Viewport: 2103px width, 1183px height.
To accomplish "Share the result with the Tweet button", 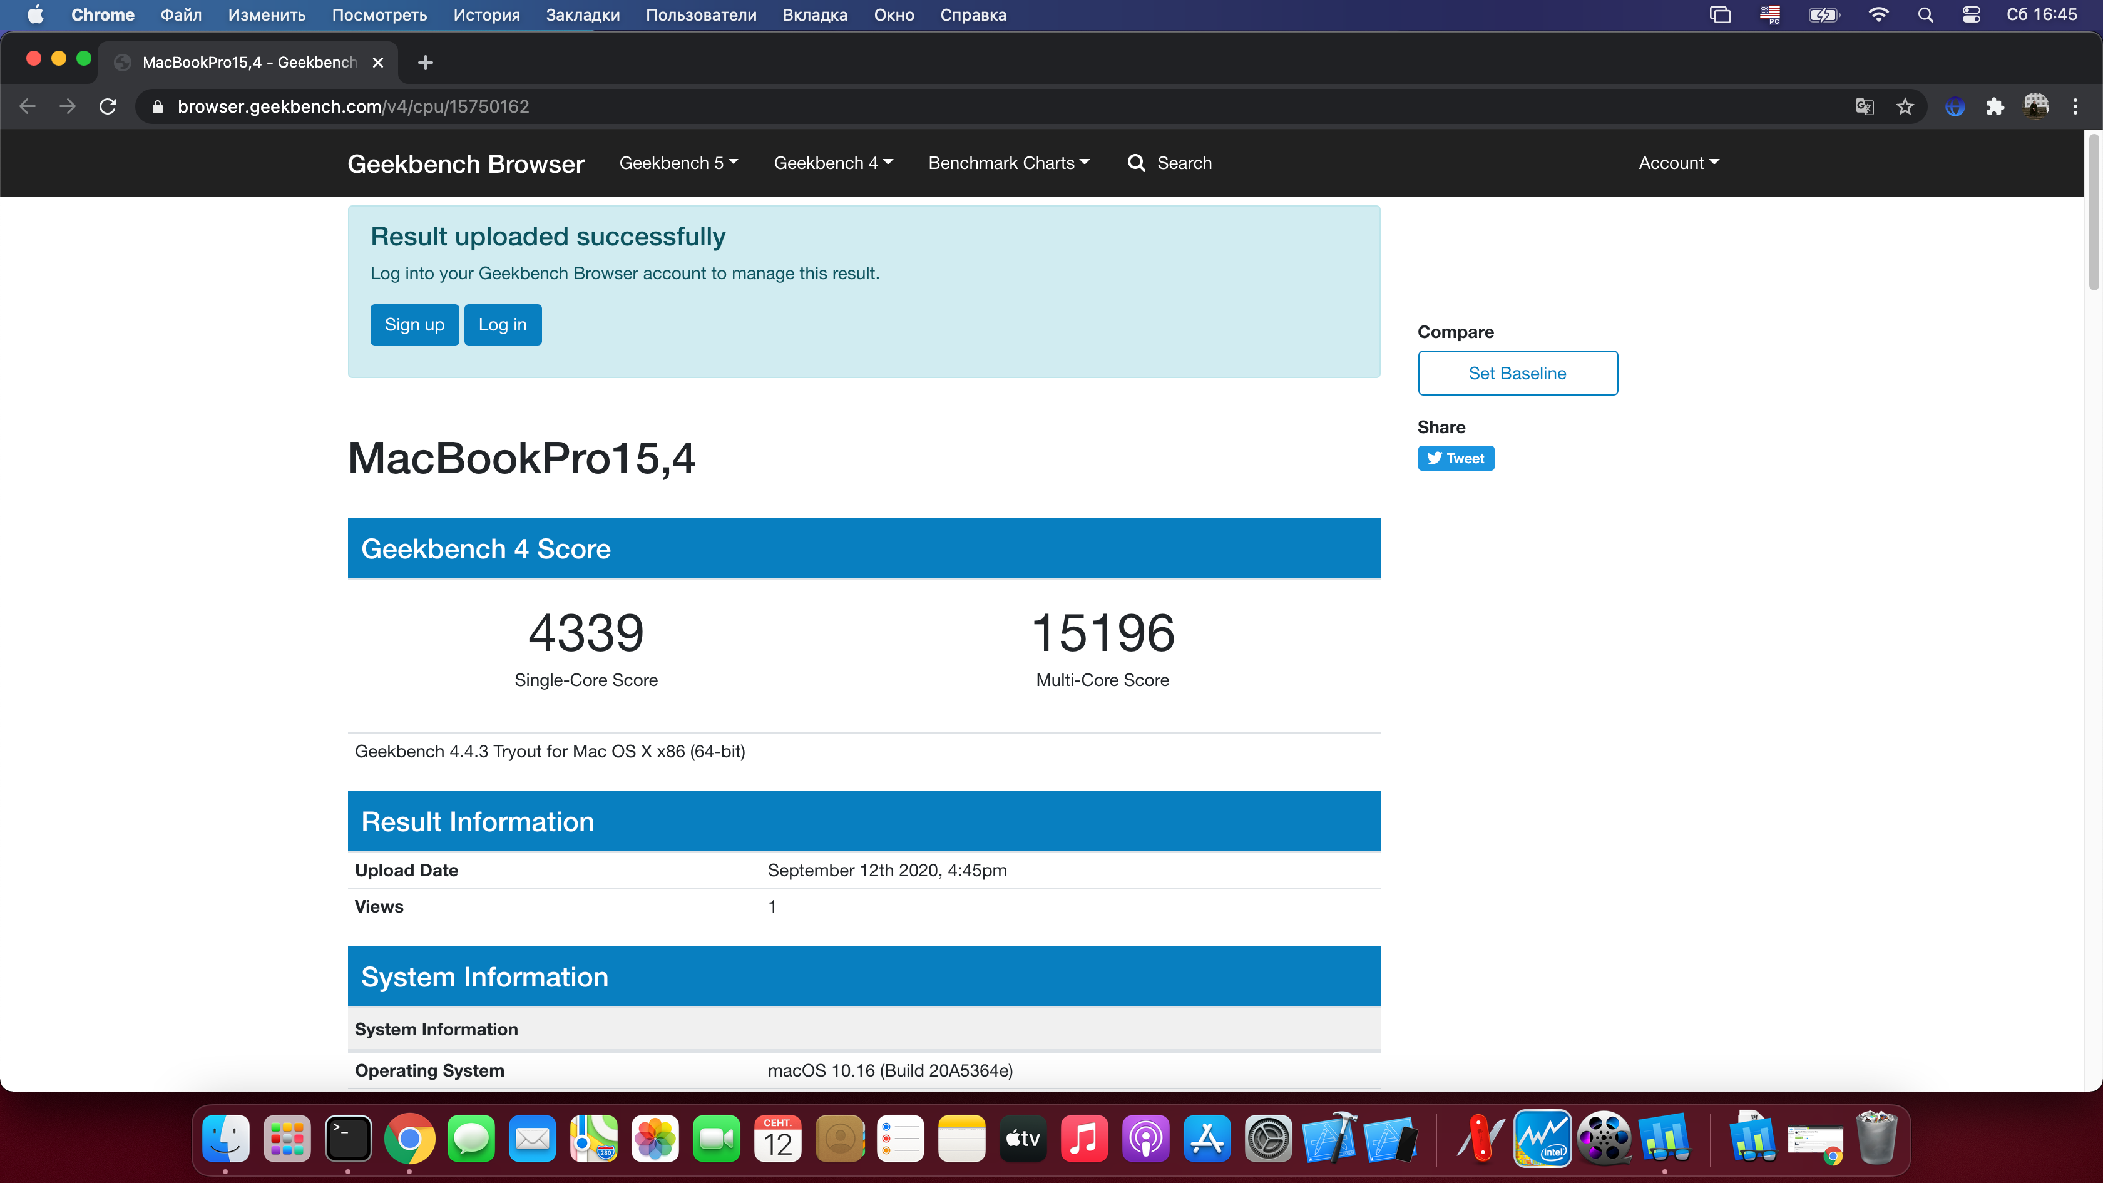I will click(1456, 458).
